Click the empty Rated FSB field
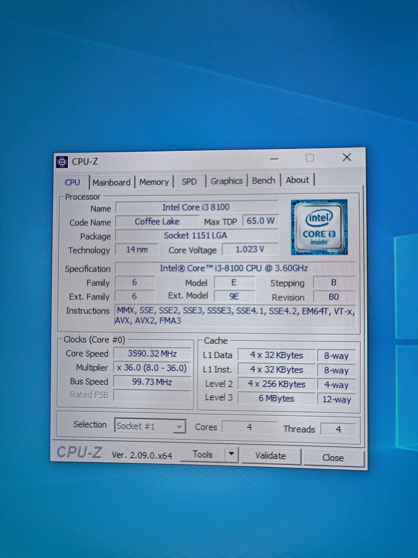Screen dimensions: 418x558 click(x=152, y=395)
